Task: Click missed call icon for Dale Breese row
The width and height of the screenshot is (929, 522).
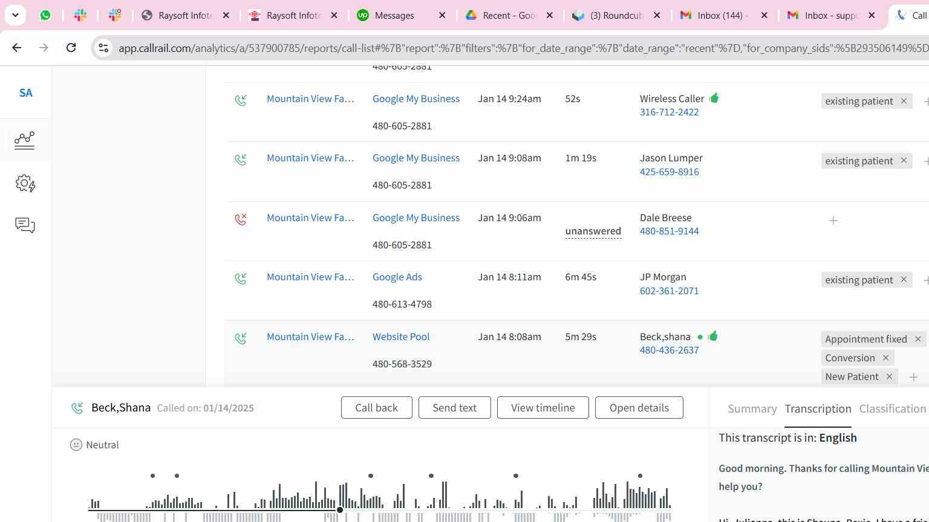Action: click(x=241, y=219)
